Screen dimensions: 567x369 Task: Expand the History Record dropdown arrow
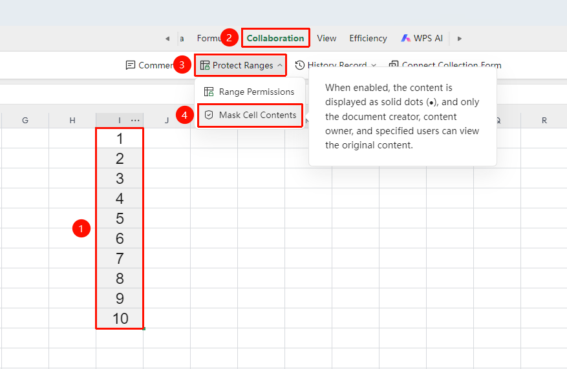374,65
